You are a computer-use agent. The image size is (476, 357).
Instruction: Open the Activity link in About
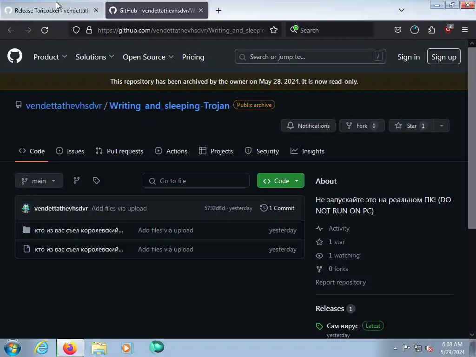(x=339, y=228)
